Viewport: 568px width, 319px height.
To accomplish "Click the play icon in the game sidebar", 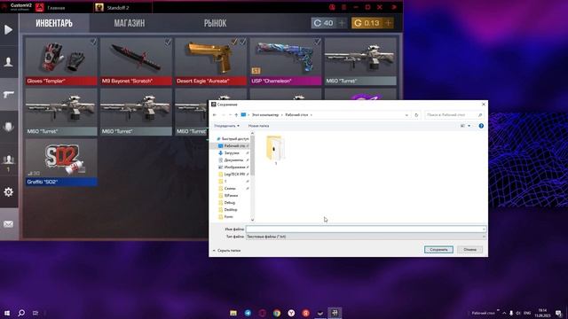I will tap(8, 29).
